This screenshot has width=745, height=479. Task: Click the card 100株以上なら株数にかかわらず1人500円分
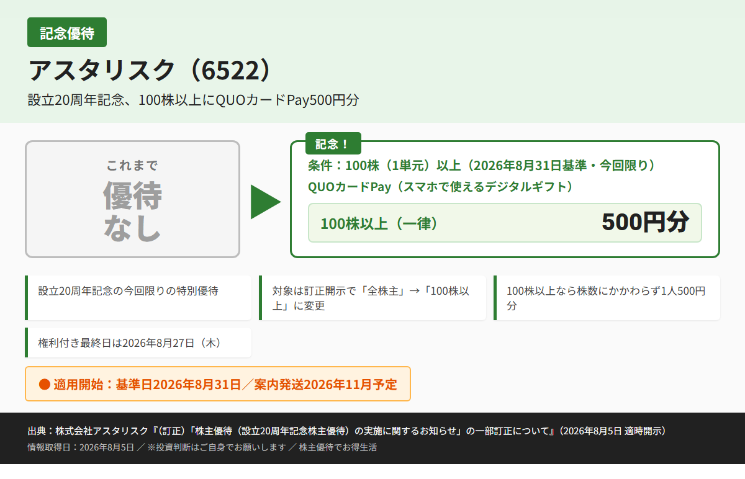(607, 298)
